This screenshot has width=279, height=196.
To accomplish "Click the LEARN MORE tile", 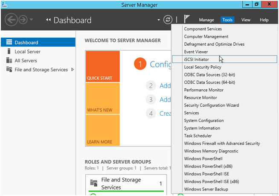I will (x=102, y=130).
